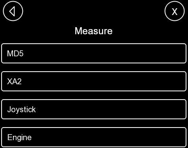Open the MD5 measure entry
This screenshot has height=148, width=188.
pyautogui.click(x=94, y=54)
